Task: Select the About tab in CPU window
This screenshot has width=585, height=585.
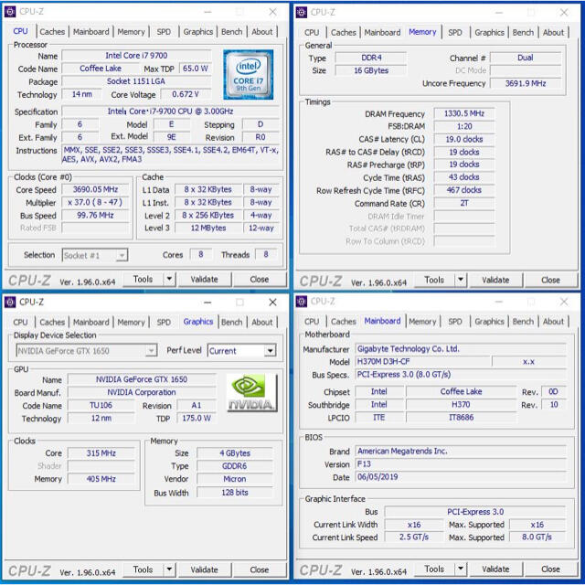Action: click(262, 32)
